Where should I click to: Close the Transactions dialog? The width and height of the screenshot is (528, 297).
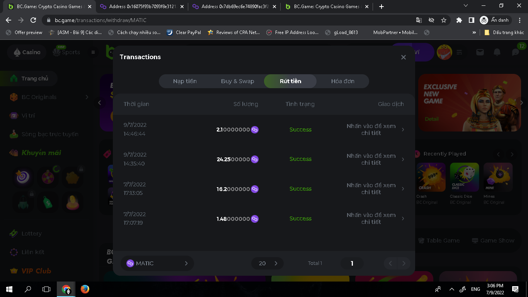tap(403, 57)
